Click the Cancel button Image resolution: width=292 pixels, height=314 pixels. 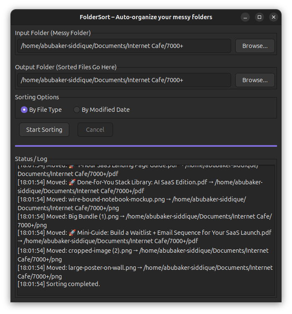click(95, 130)
